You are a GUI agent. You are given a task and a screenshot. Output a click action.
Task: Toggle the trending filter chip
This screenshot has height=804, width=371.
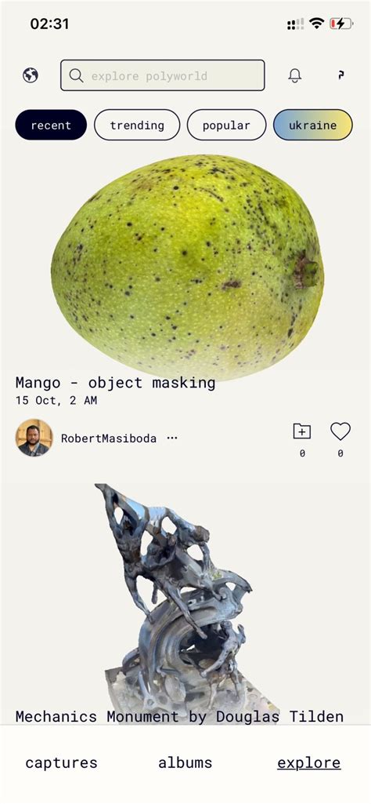(137, 125)
